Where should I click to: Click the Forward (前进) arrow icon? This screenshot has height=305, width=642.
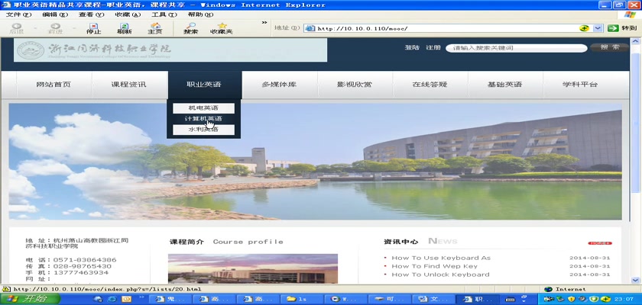coord(55,28)
